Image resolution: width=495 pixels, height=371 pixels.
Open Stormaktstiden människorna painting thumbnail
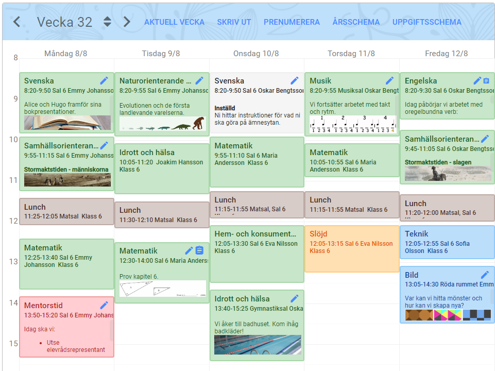(67, 180)
